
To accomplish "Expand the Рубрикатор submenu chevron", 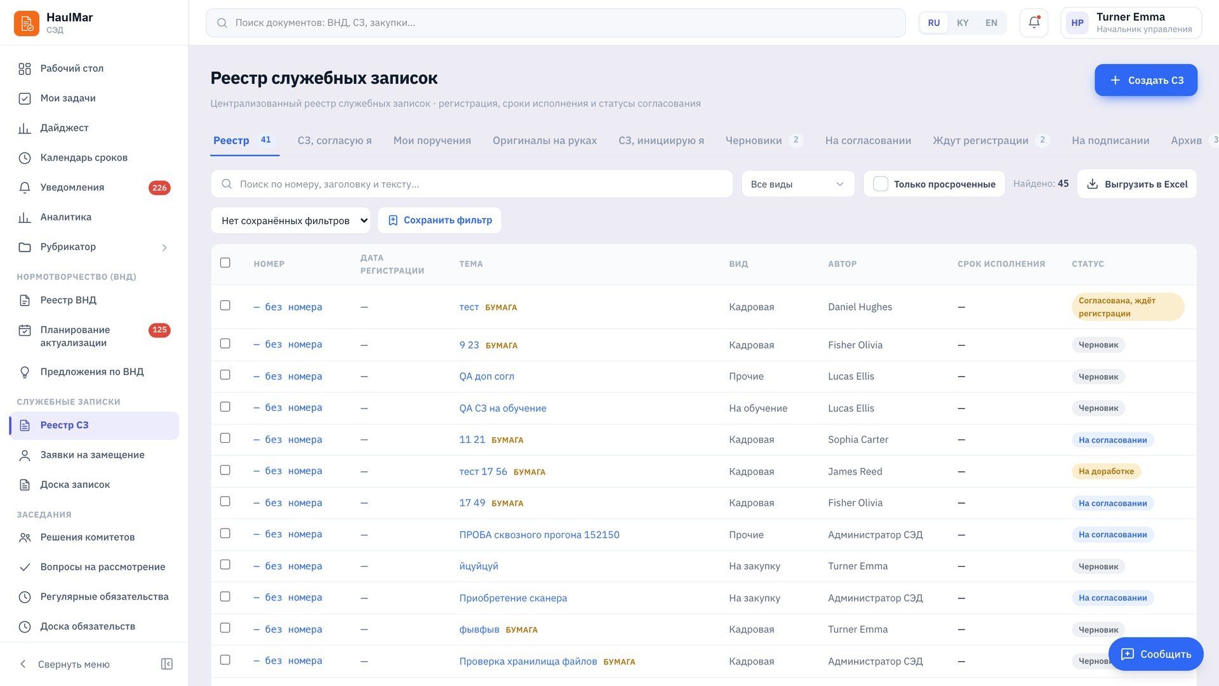I will [164, 248].
